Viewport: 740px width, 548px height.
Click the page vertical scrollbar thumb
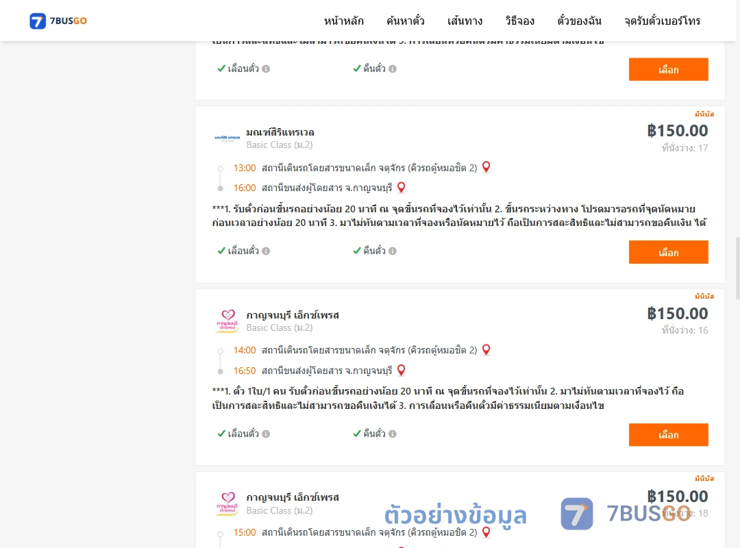[x=738, y=268]
